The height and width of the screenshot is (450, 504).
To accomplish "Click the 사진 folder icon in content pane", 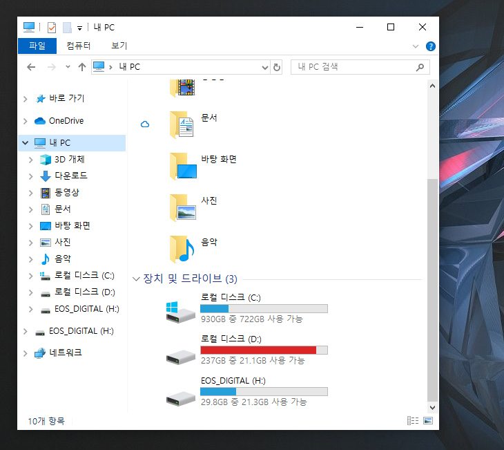I will click(x=182, y=208).
